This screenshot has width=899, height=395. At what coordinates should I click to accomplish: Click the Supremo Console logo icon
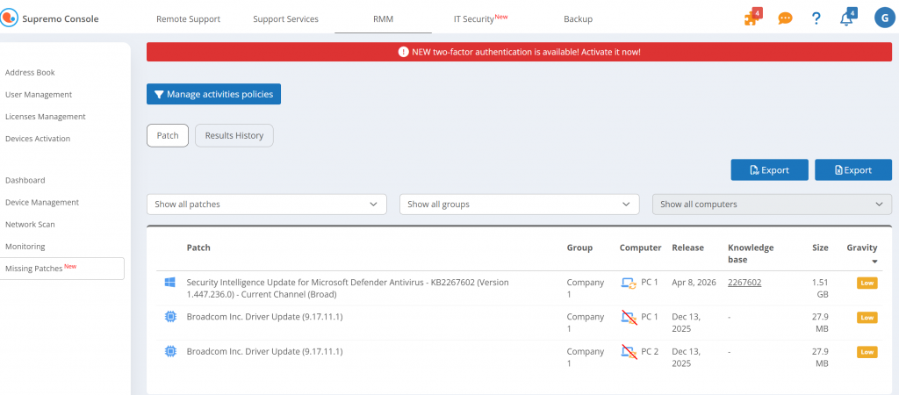[9, 18]
